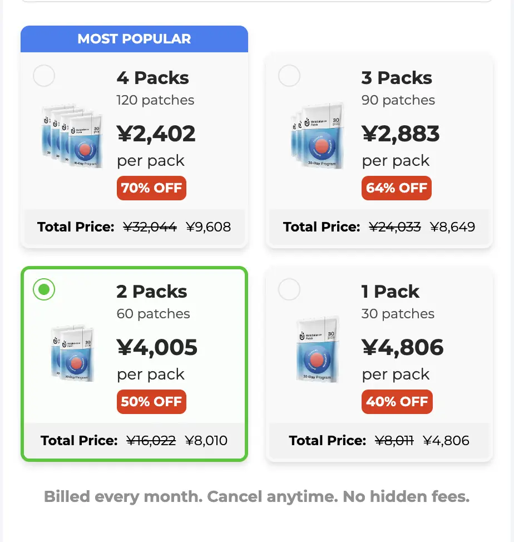Click the selected 2 Packs radio button

[x=44, y=289]
